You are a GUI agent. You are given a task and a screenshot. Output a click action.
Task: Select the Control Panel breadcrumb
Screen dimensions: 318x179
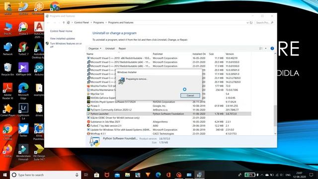pos(81,22)
